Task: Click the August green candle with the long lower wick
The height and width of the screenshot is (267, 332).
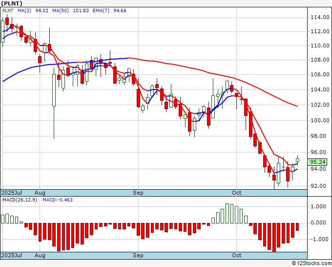Action: [x=54, y=103]
